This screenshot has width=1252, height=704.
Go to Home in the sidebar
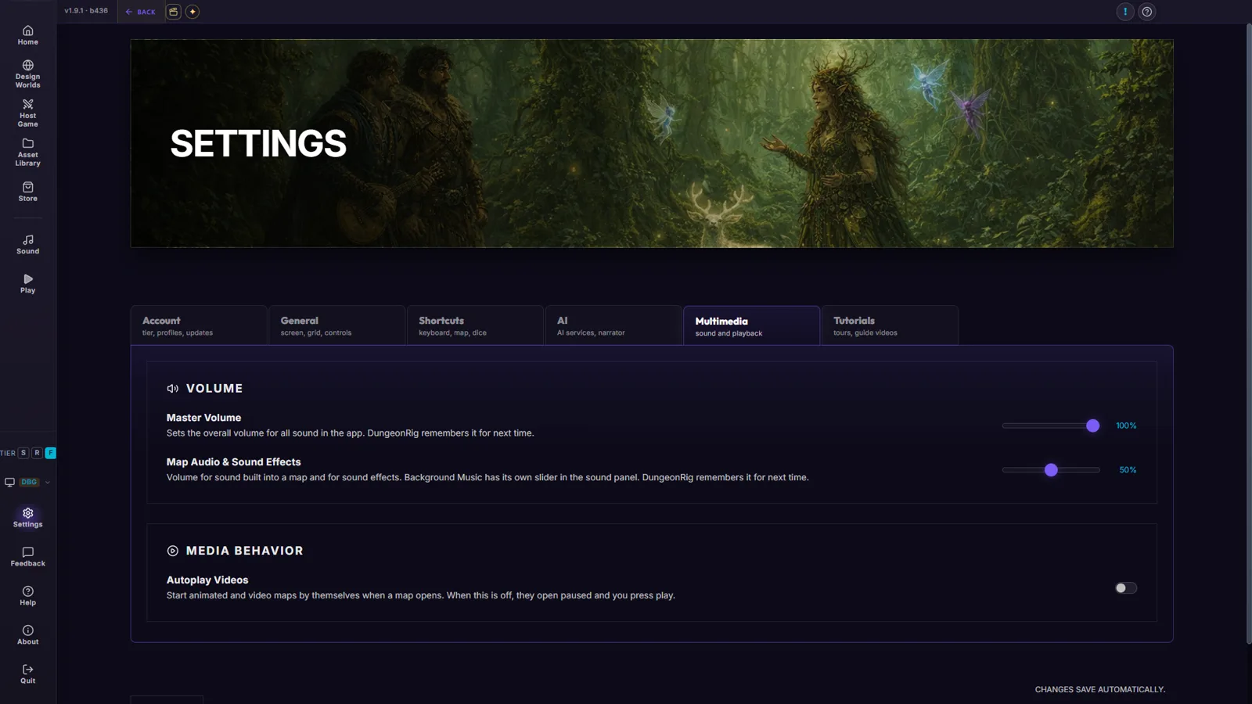click(28, 35)
